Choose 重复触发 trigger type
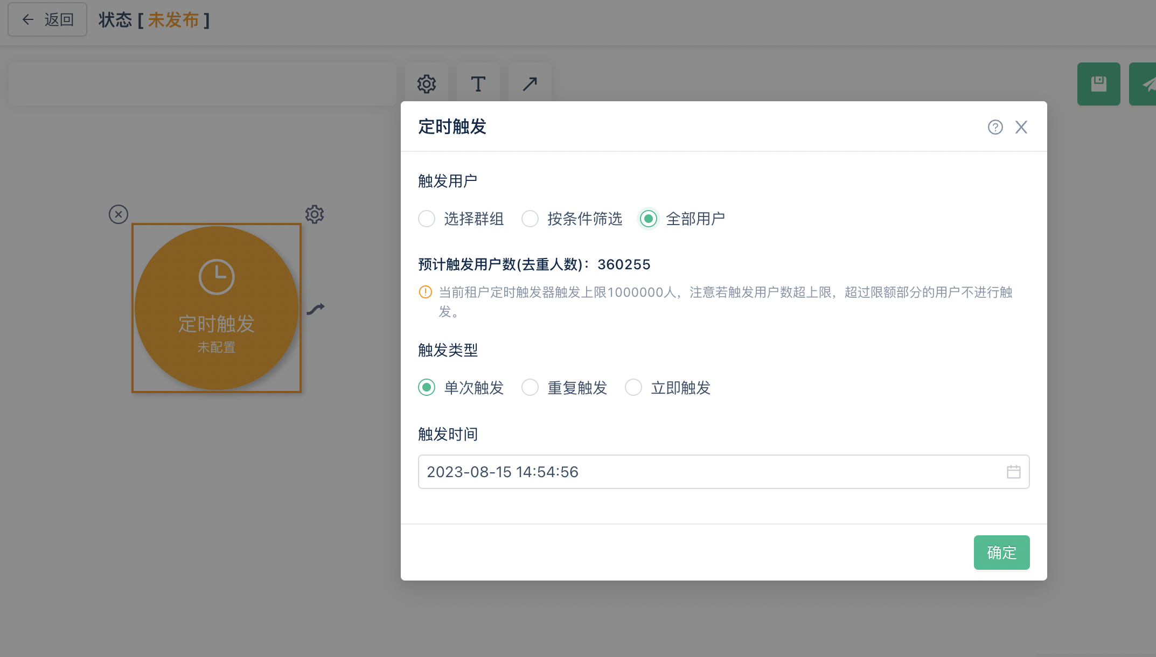 565,388
